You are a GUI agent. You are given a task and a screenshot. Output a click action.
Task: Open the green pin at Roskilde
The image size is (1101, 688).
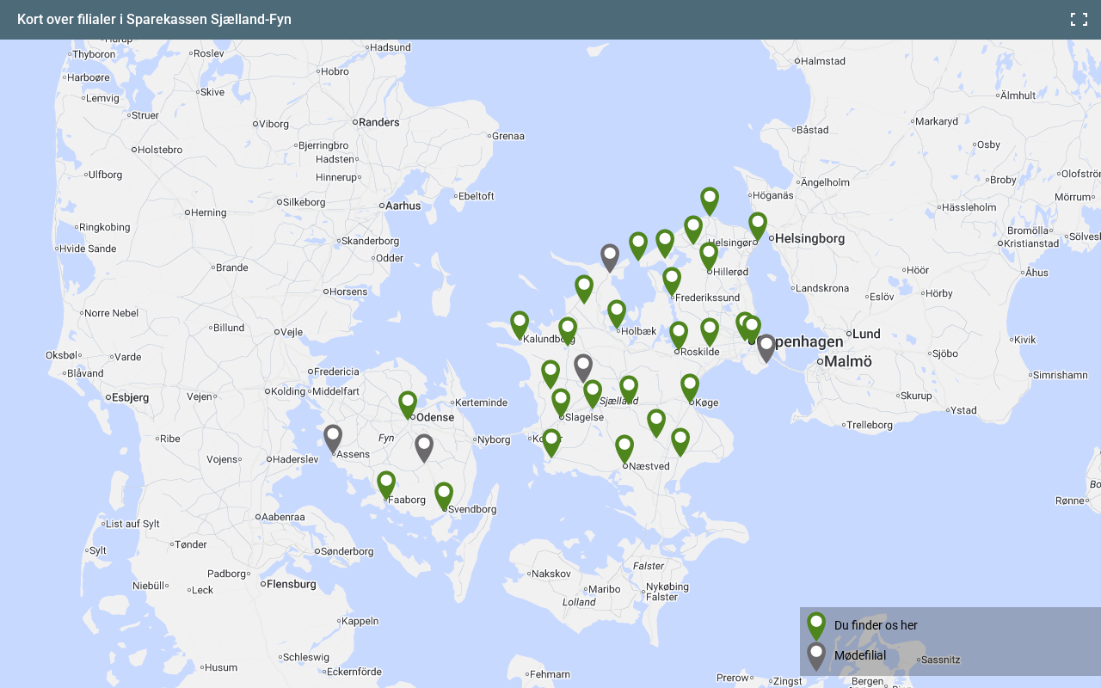(679, 334)
